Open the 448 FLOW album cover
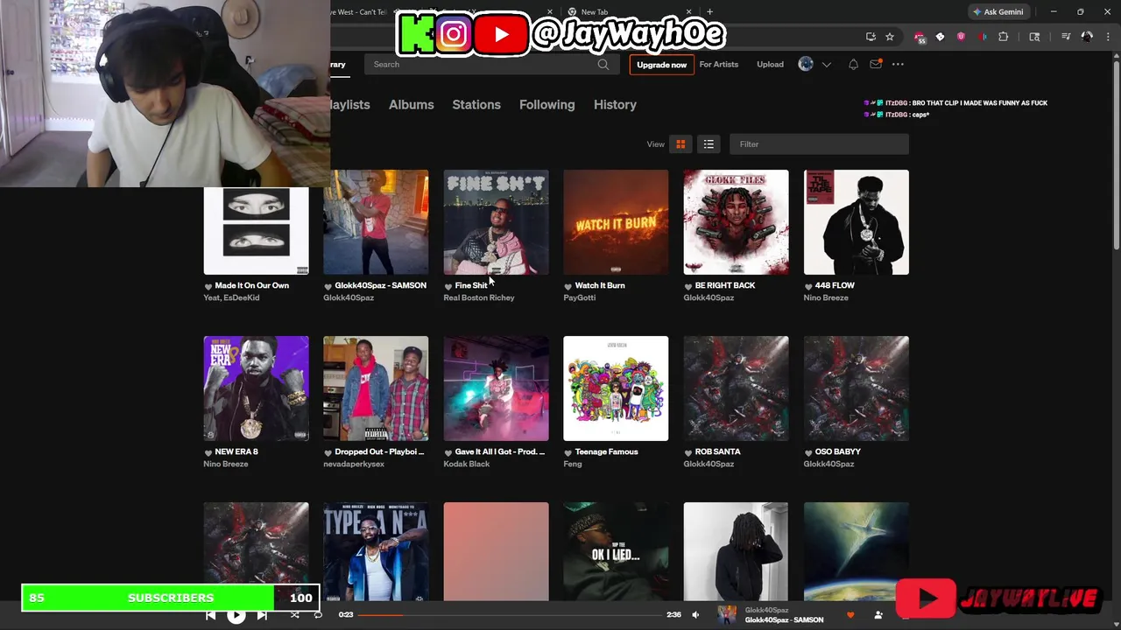The width and height of the screenshot is (1121, 630). (x=856, y=222)
